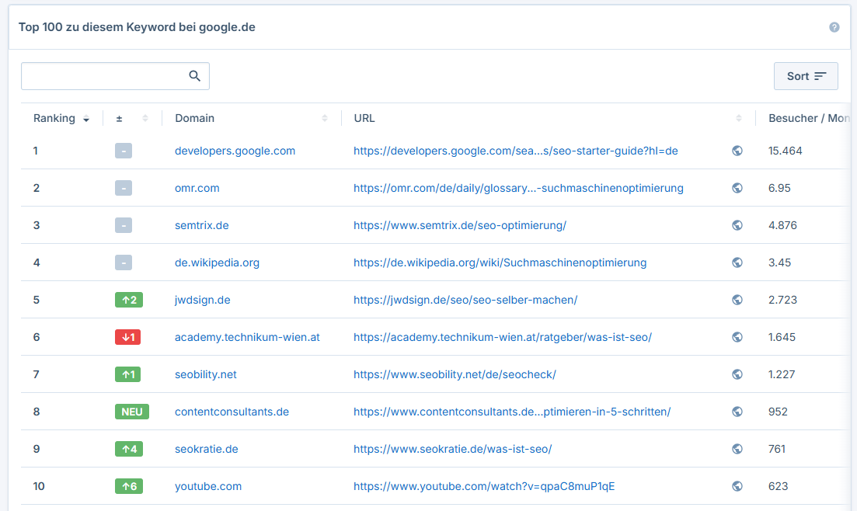857x511 pixels.
Task: Click the Besucher / Monat column header
Action: click(x=809, y=118)
